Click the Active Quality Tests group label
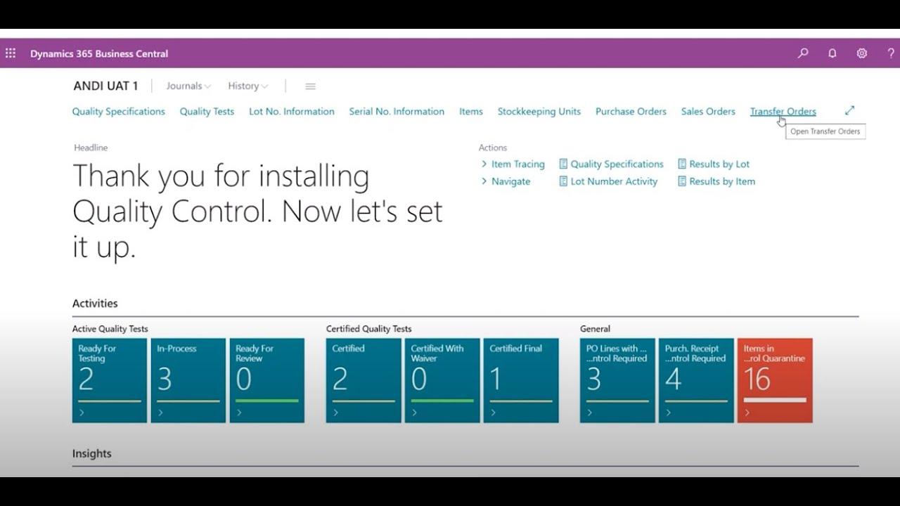This screenshot has height=506, width=900. click(x=110, y=329)
